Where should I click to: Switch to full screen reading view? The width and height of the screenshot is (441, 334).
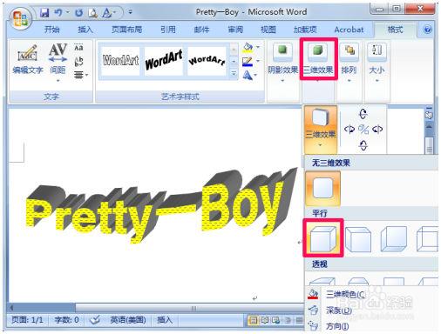265,320
